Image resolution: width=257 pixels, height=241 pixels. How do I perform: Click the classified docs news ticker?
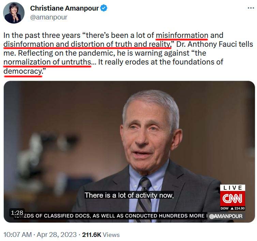click(x=110, y=216)
